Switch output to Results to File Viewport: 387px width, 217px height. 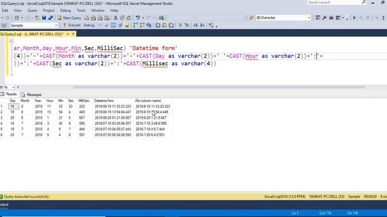(x=171, y=25)
